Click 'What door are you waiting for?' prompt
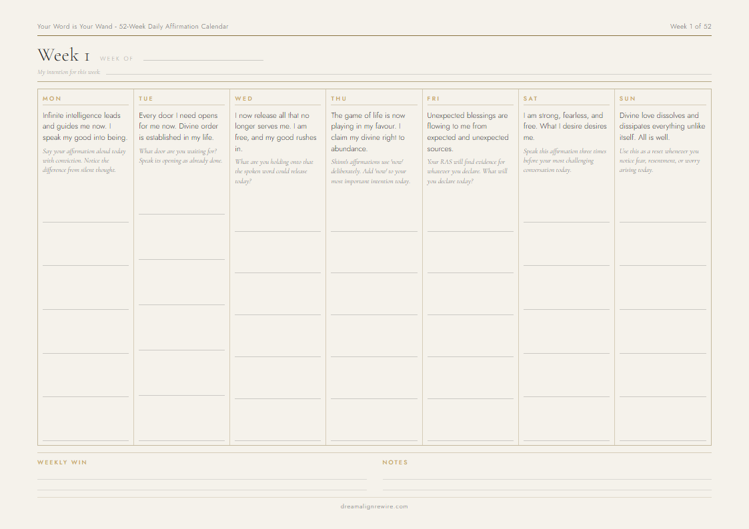 pos(181,156)
